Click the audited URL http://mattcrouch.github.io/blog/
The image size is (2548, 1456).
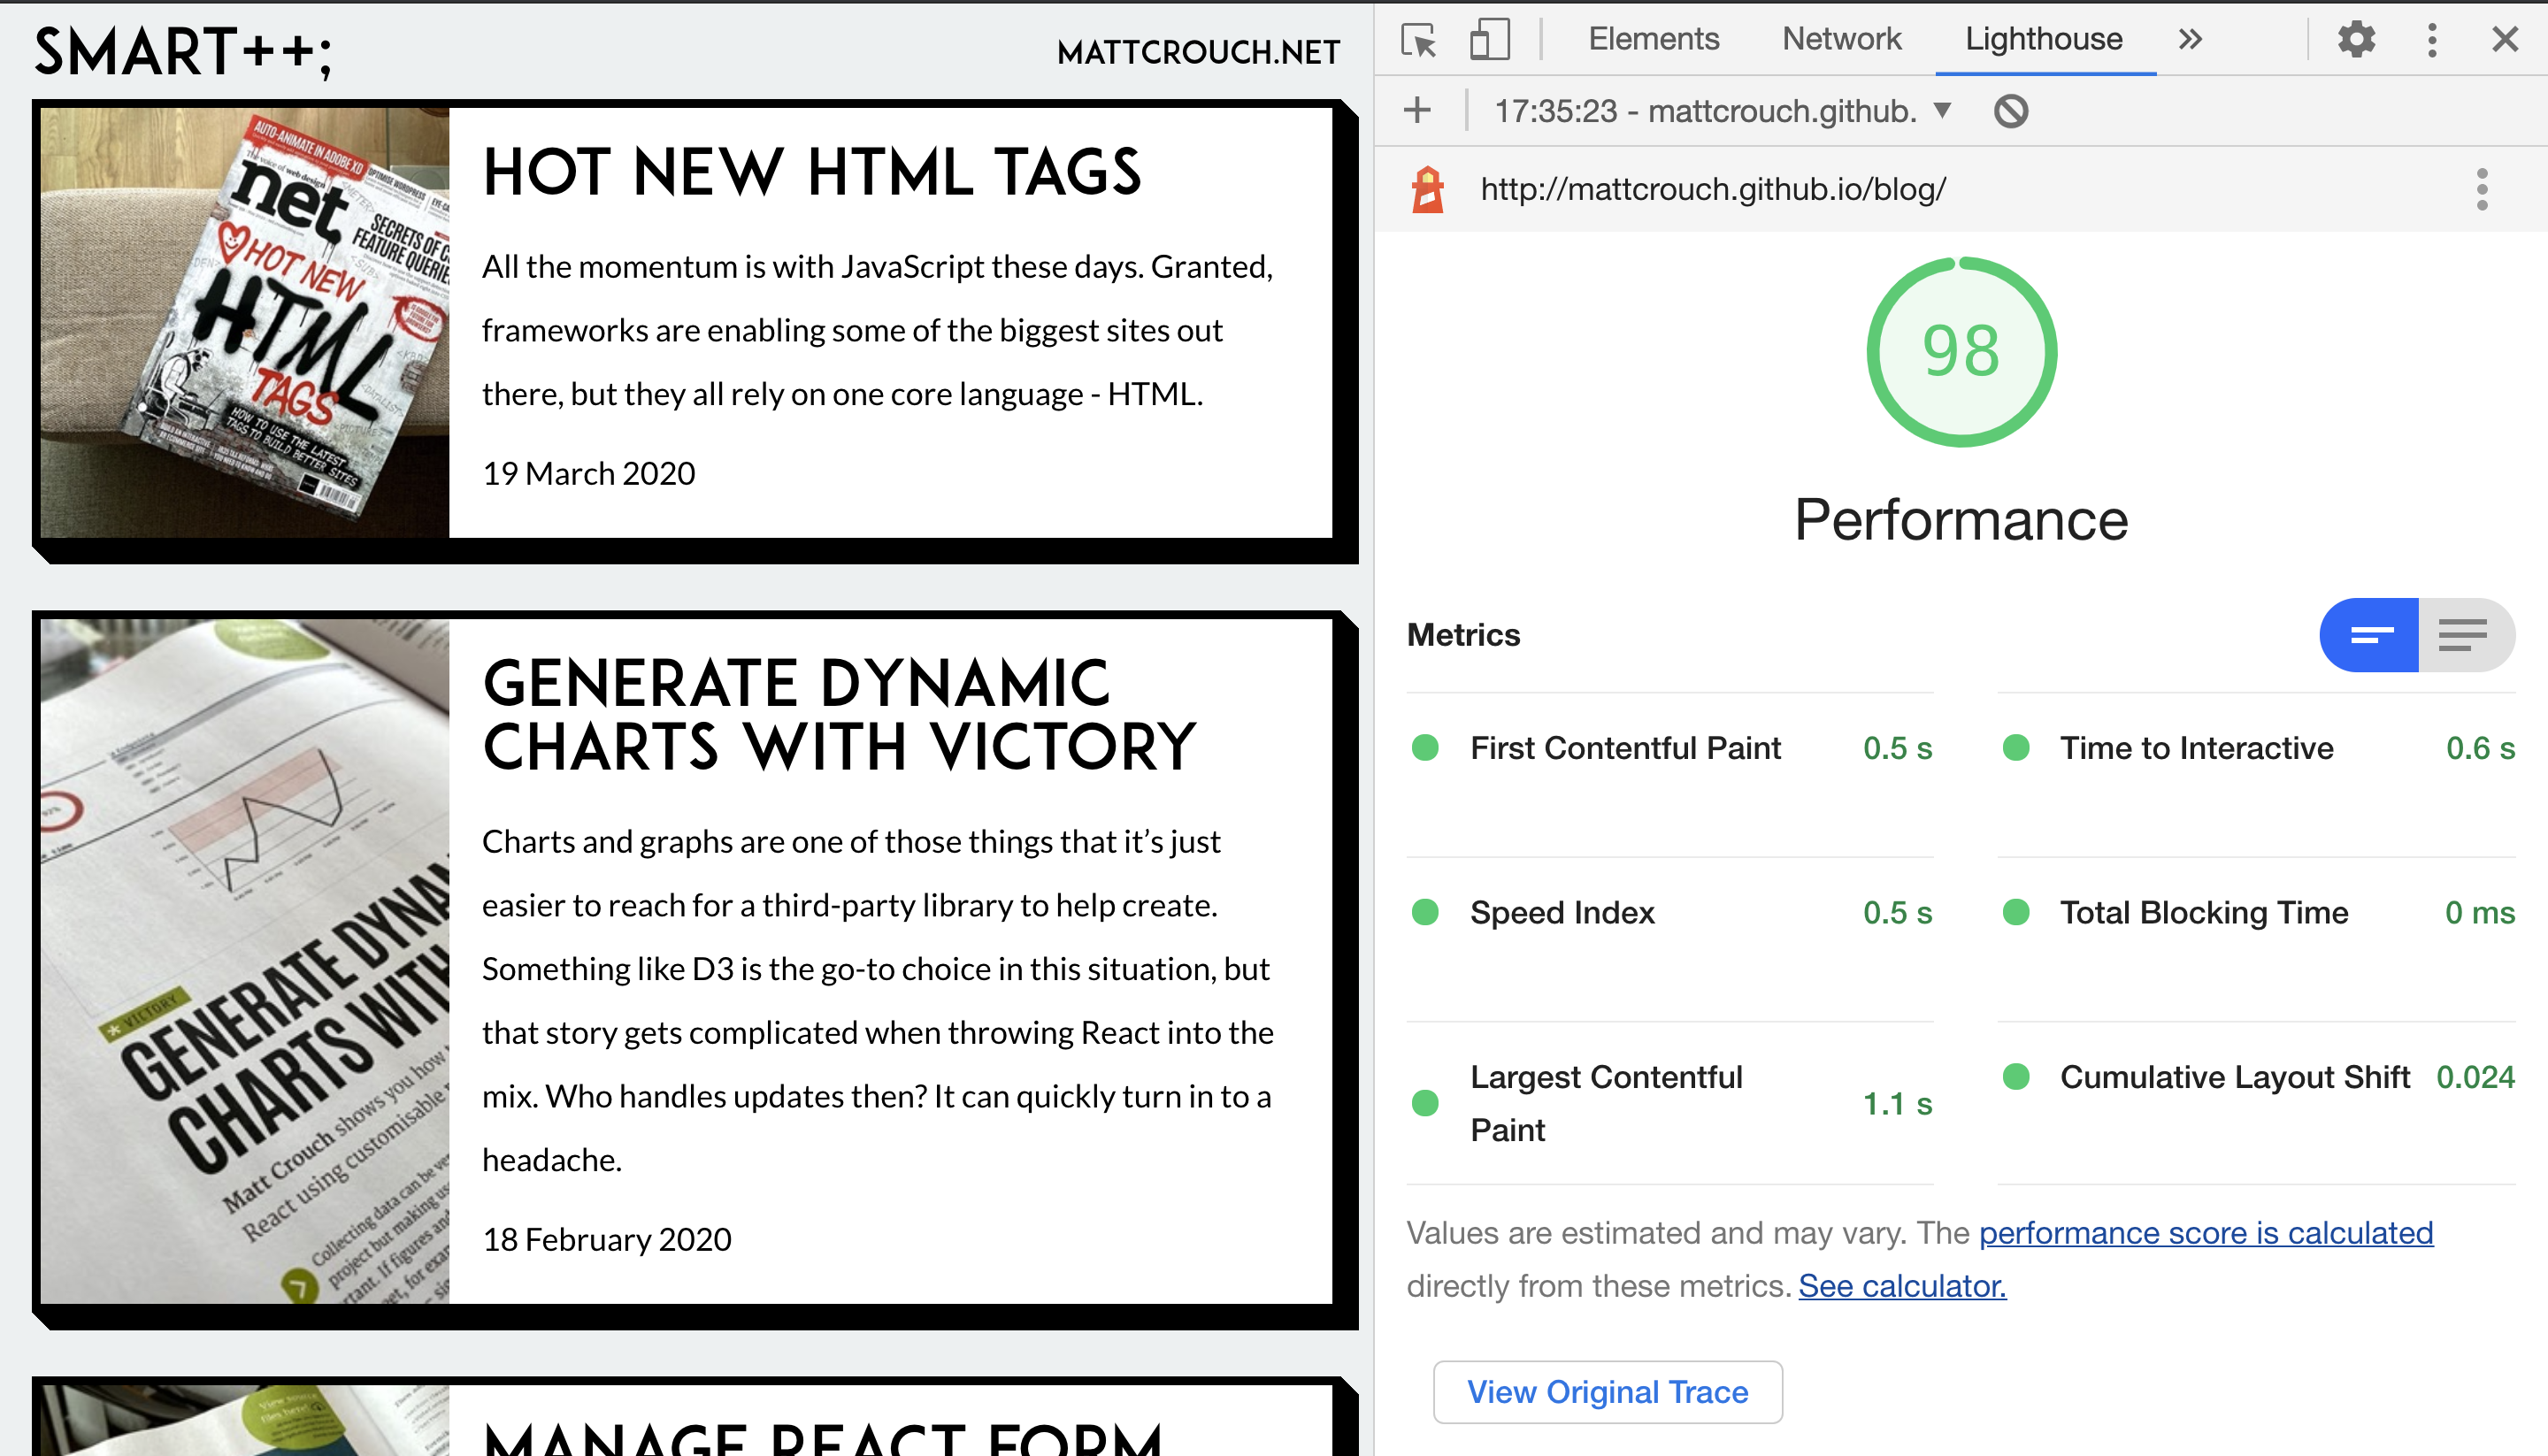1713,189
